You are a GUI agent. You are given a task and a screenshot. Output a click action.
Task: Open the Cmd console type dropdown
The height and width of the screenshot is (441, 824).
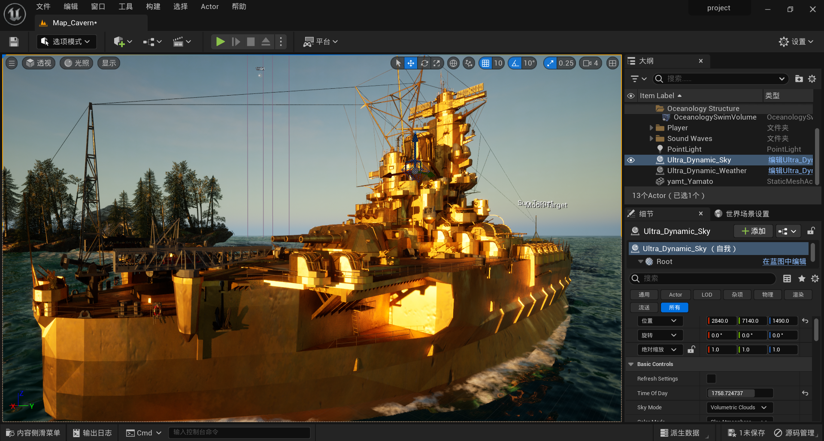tap(144, 433)
